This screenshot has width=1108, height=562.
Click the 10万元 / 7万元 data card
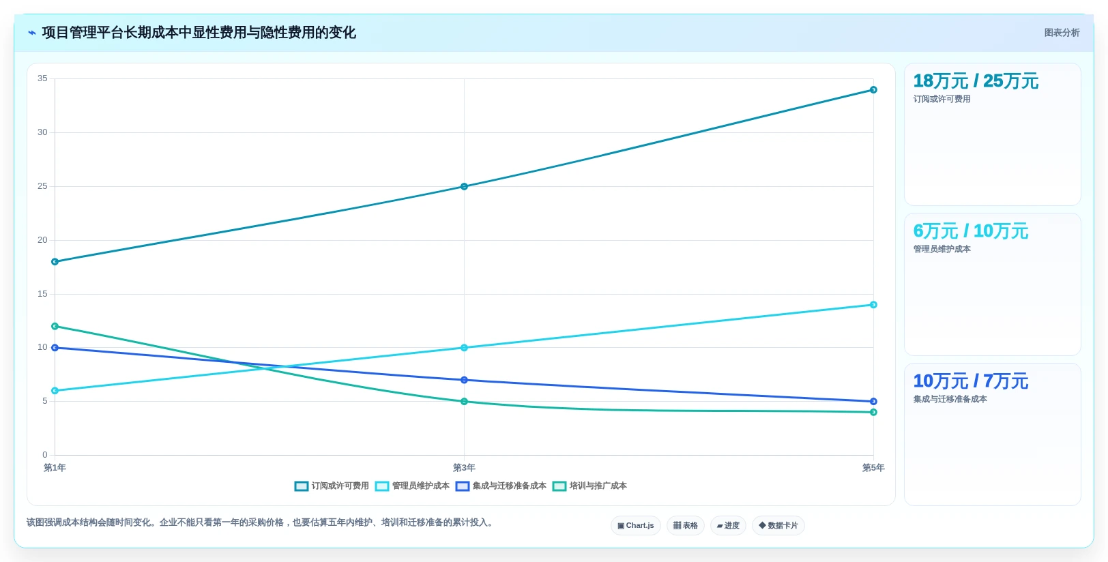tap(992, 434)
